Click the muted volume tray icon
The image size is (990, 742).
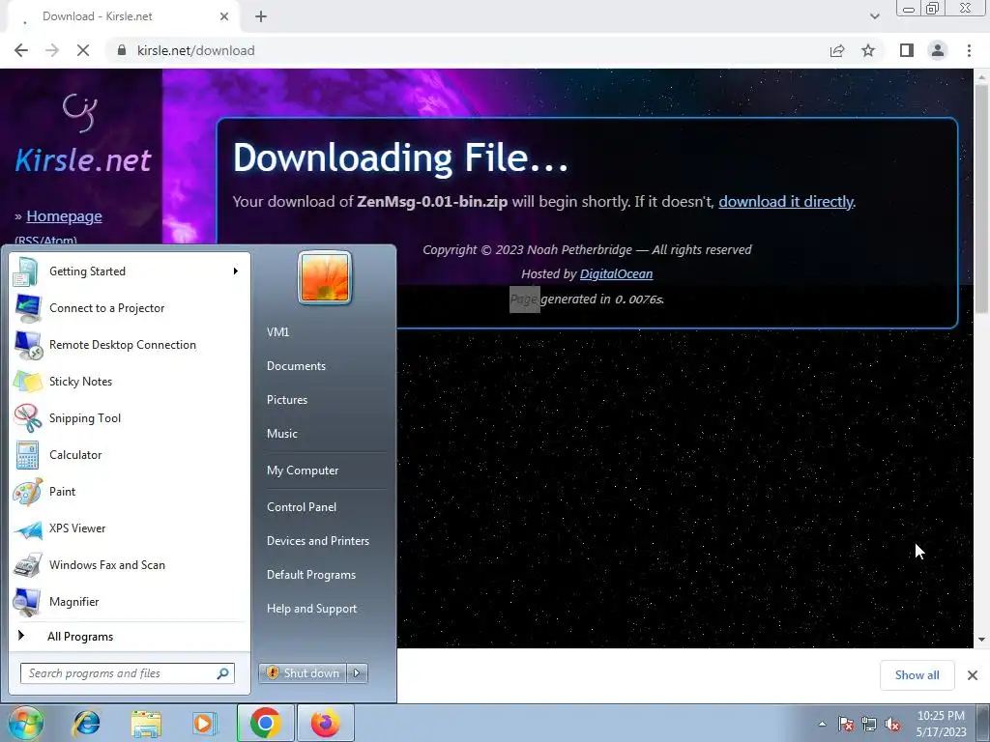(892, 724)
